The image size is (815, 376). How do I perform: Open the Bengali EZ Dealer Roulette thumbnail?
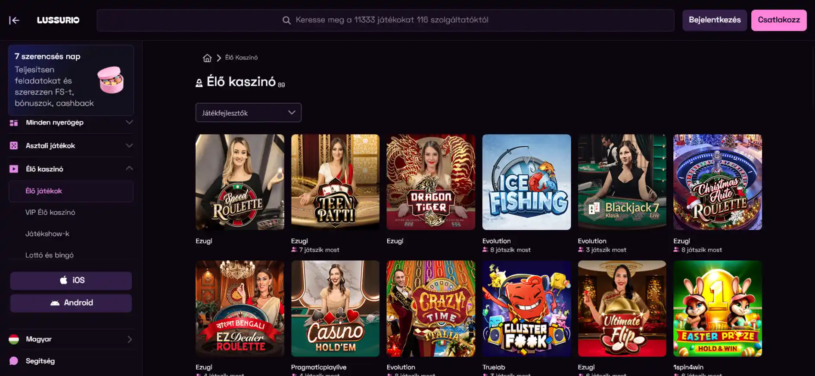coord(240,308)
